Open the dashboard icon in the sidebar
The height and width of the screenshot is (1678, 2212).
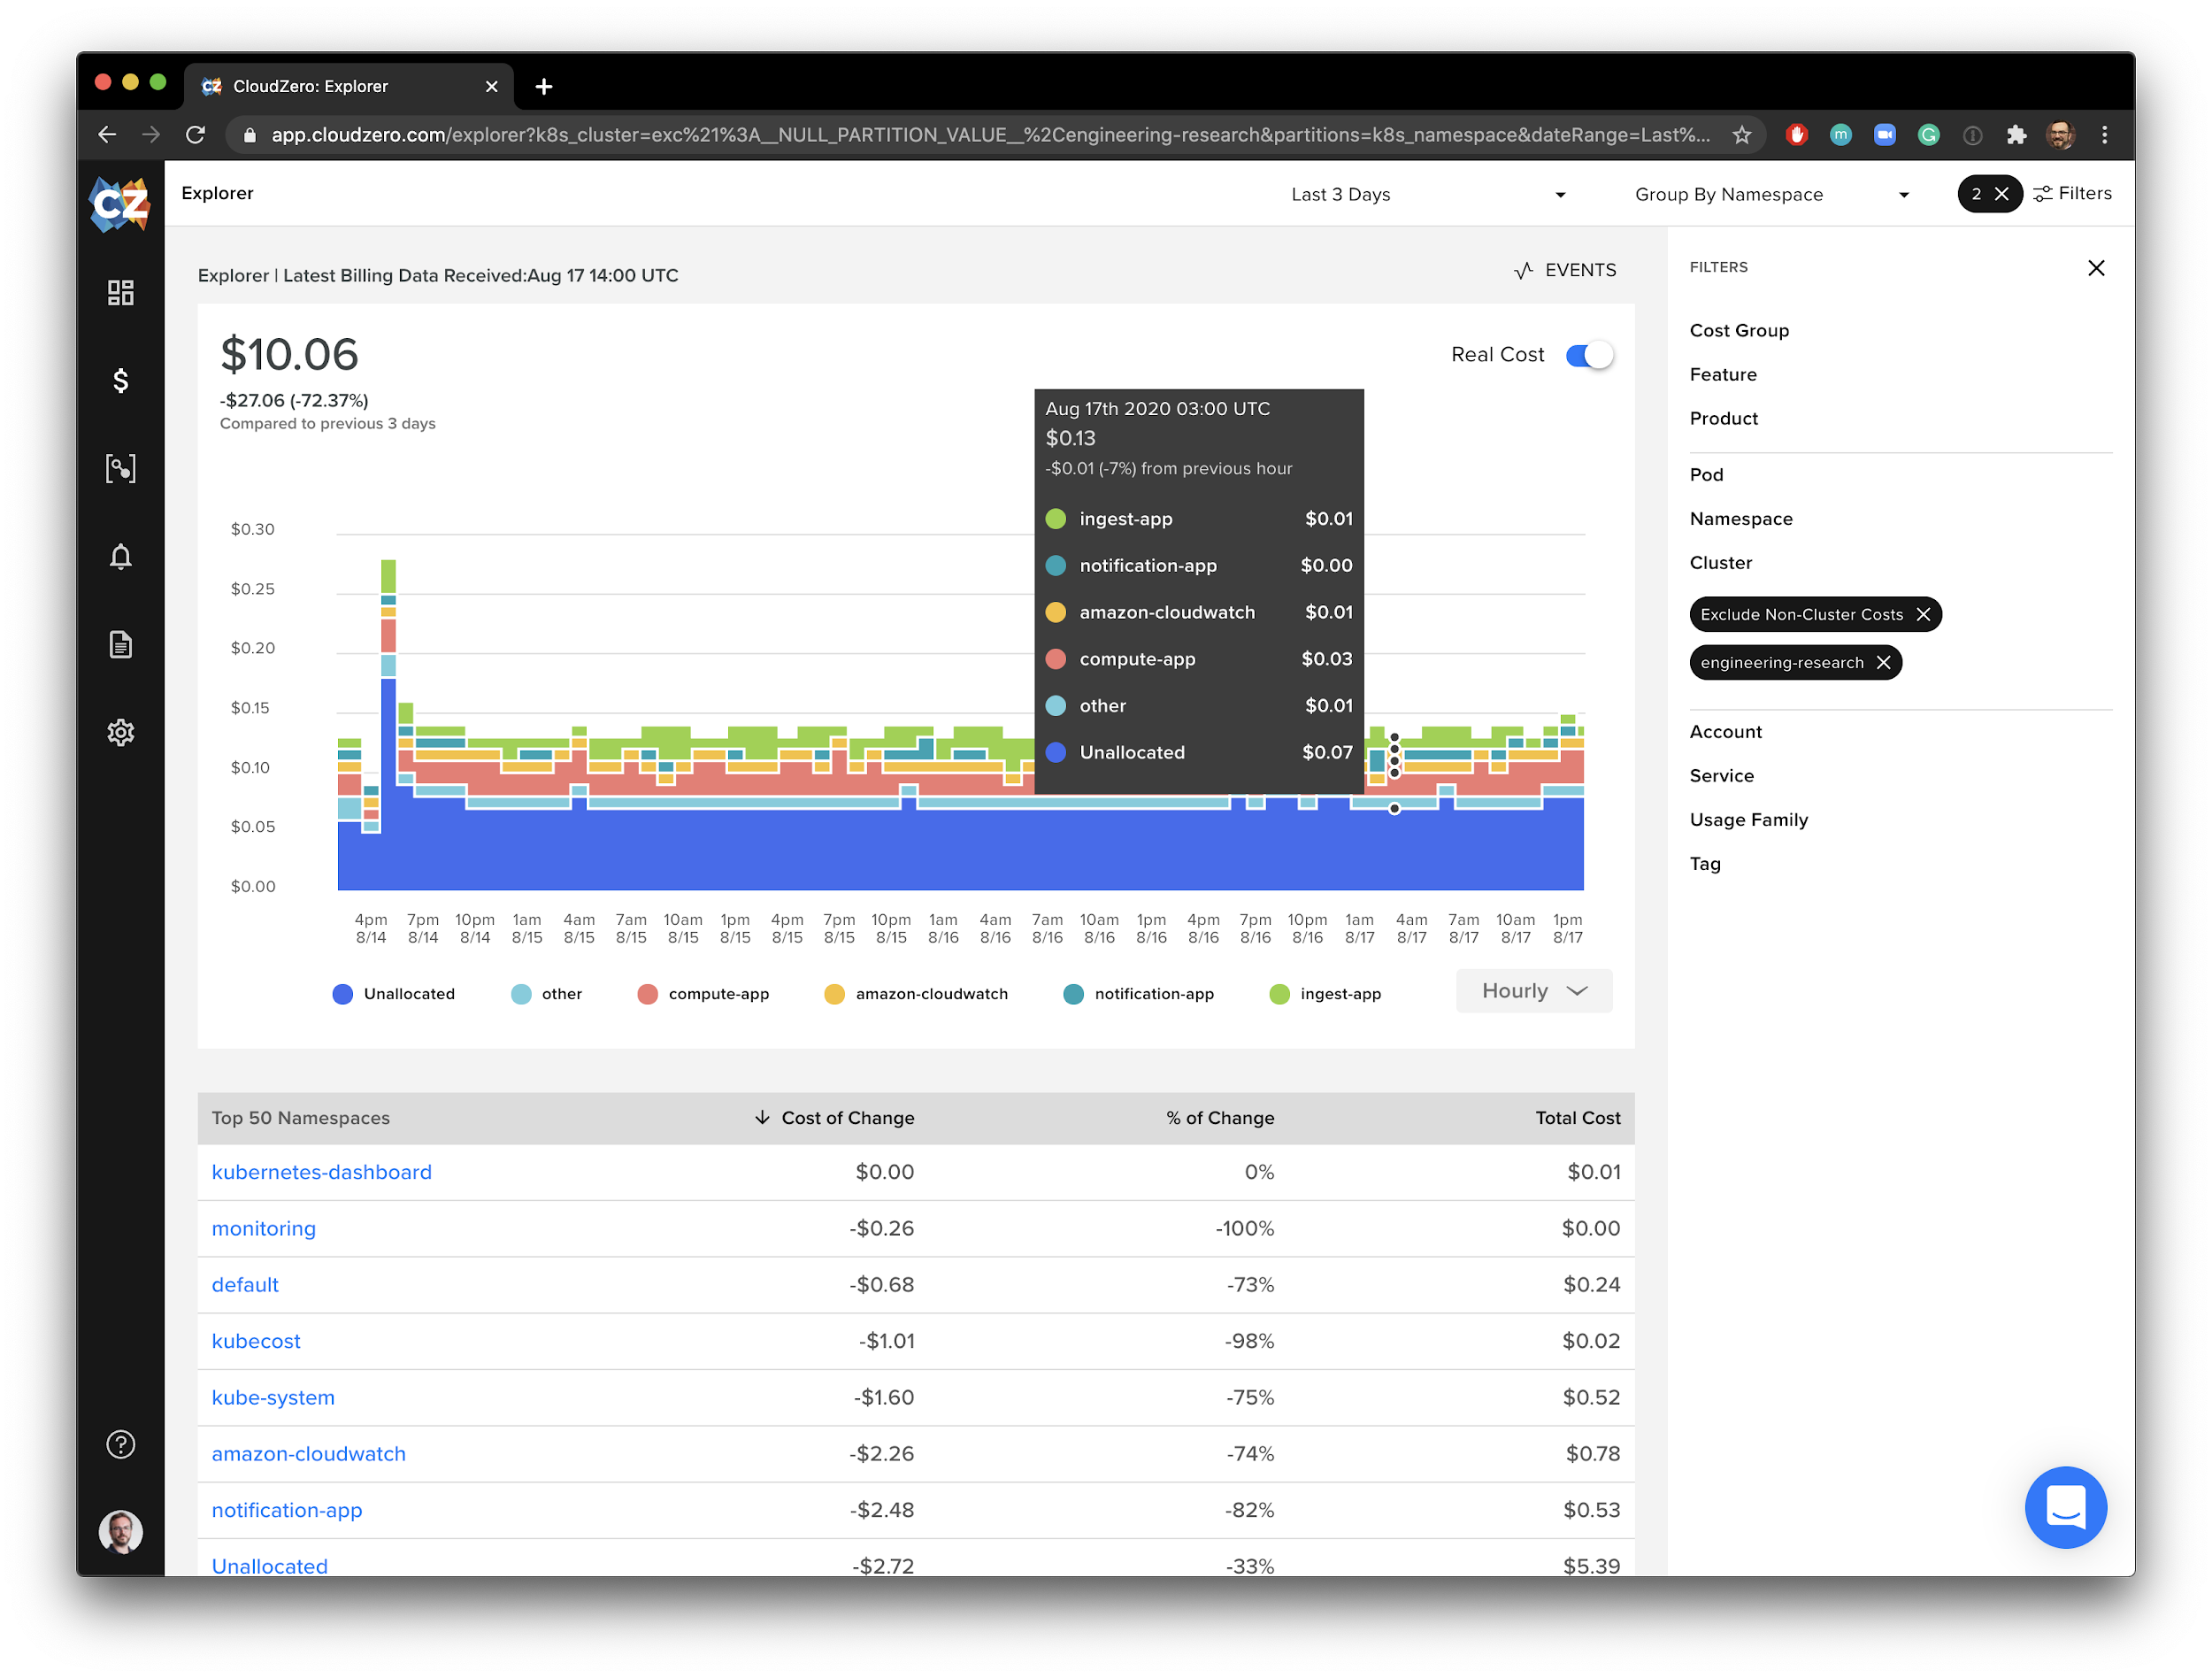click(x=120, y=292)
